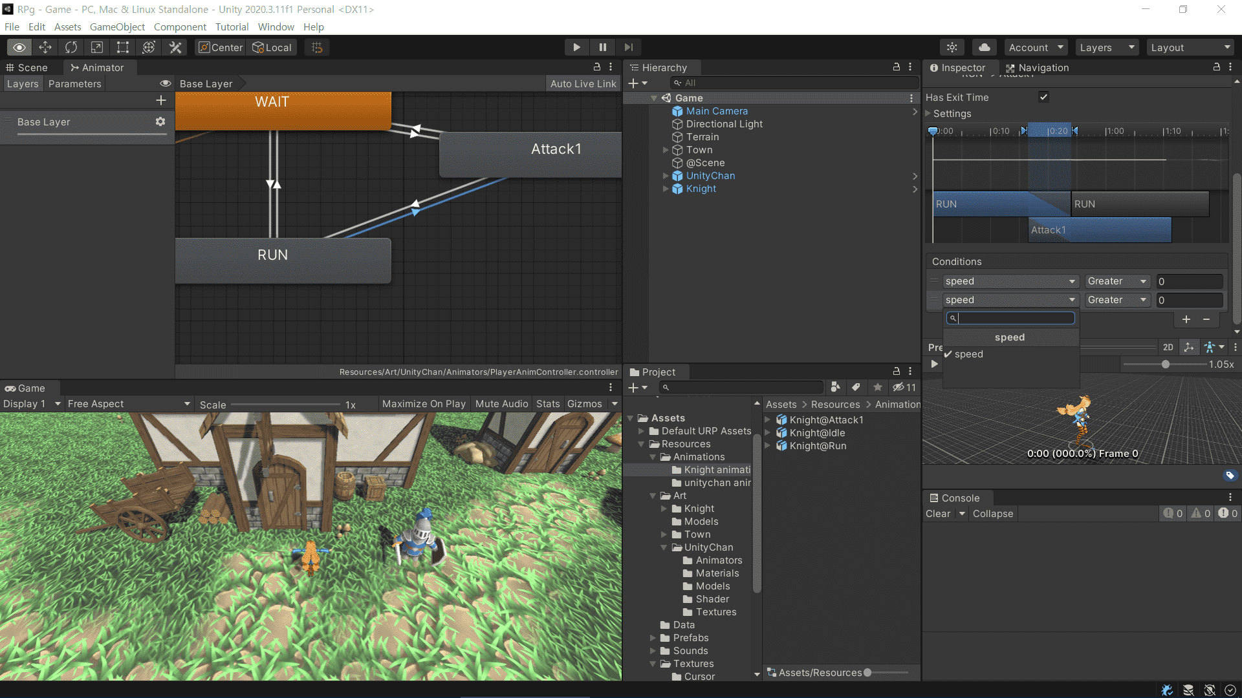Add a new transition condition
Screen dimensions: 1242x698
(1186, 319)
